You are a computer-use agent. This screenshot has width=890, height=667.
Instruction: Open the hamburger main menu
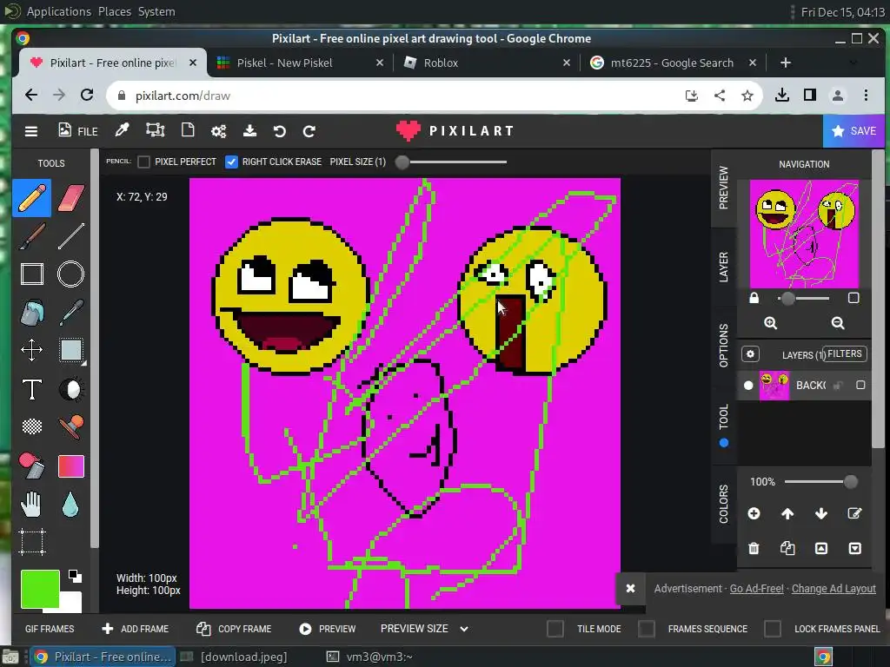[31, 132]
